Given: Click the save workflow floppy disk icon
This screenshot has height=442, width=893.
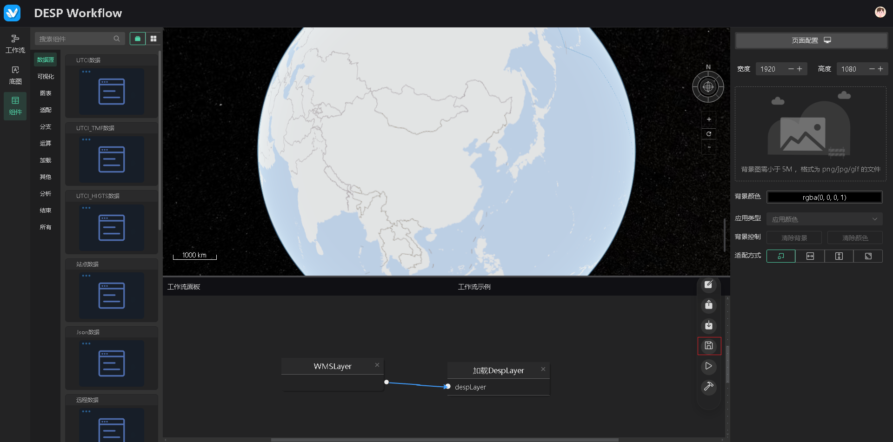Looking at the screenshot, I should point(708,345).
